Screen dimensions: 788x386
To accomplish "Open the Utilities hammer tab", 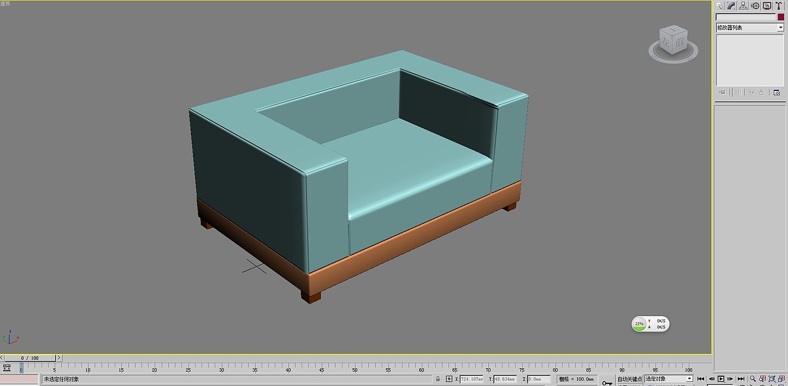I will [779, 6].
